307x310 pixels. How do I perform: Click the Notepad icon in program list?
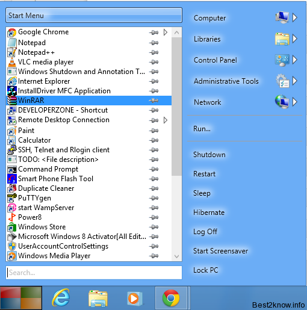[12, 43]
